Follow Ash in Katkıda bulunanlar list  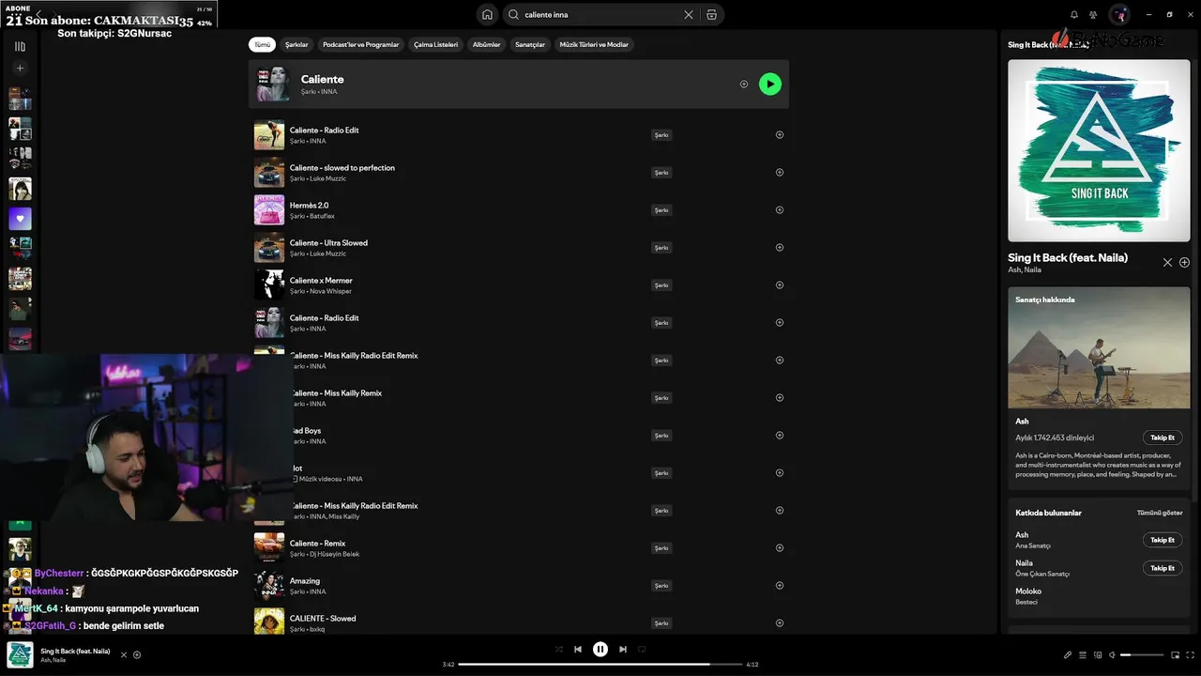click(1163, 540)
